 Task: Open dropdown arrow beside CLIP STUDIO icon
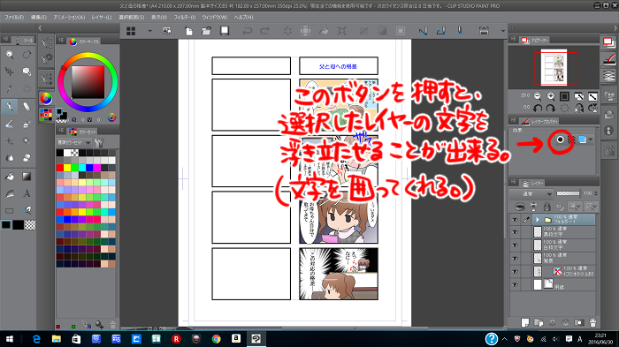coord(150,31)
